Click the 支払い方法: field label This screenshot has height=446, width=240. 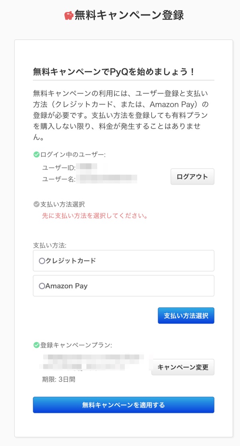50,245
